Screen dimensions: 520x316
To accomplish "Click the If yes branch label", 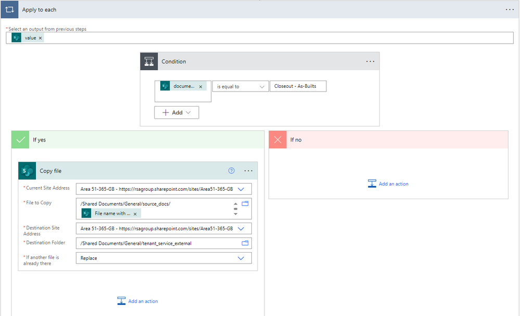I will [39, 140].
